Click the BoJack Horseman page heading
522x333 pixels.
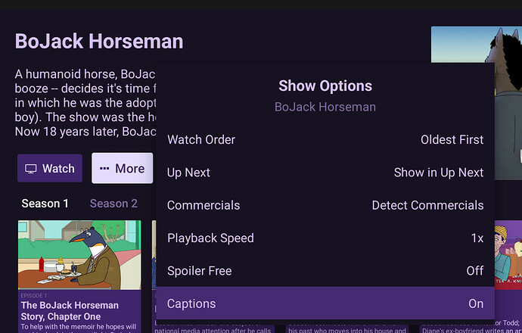tap(99, 42)
